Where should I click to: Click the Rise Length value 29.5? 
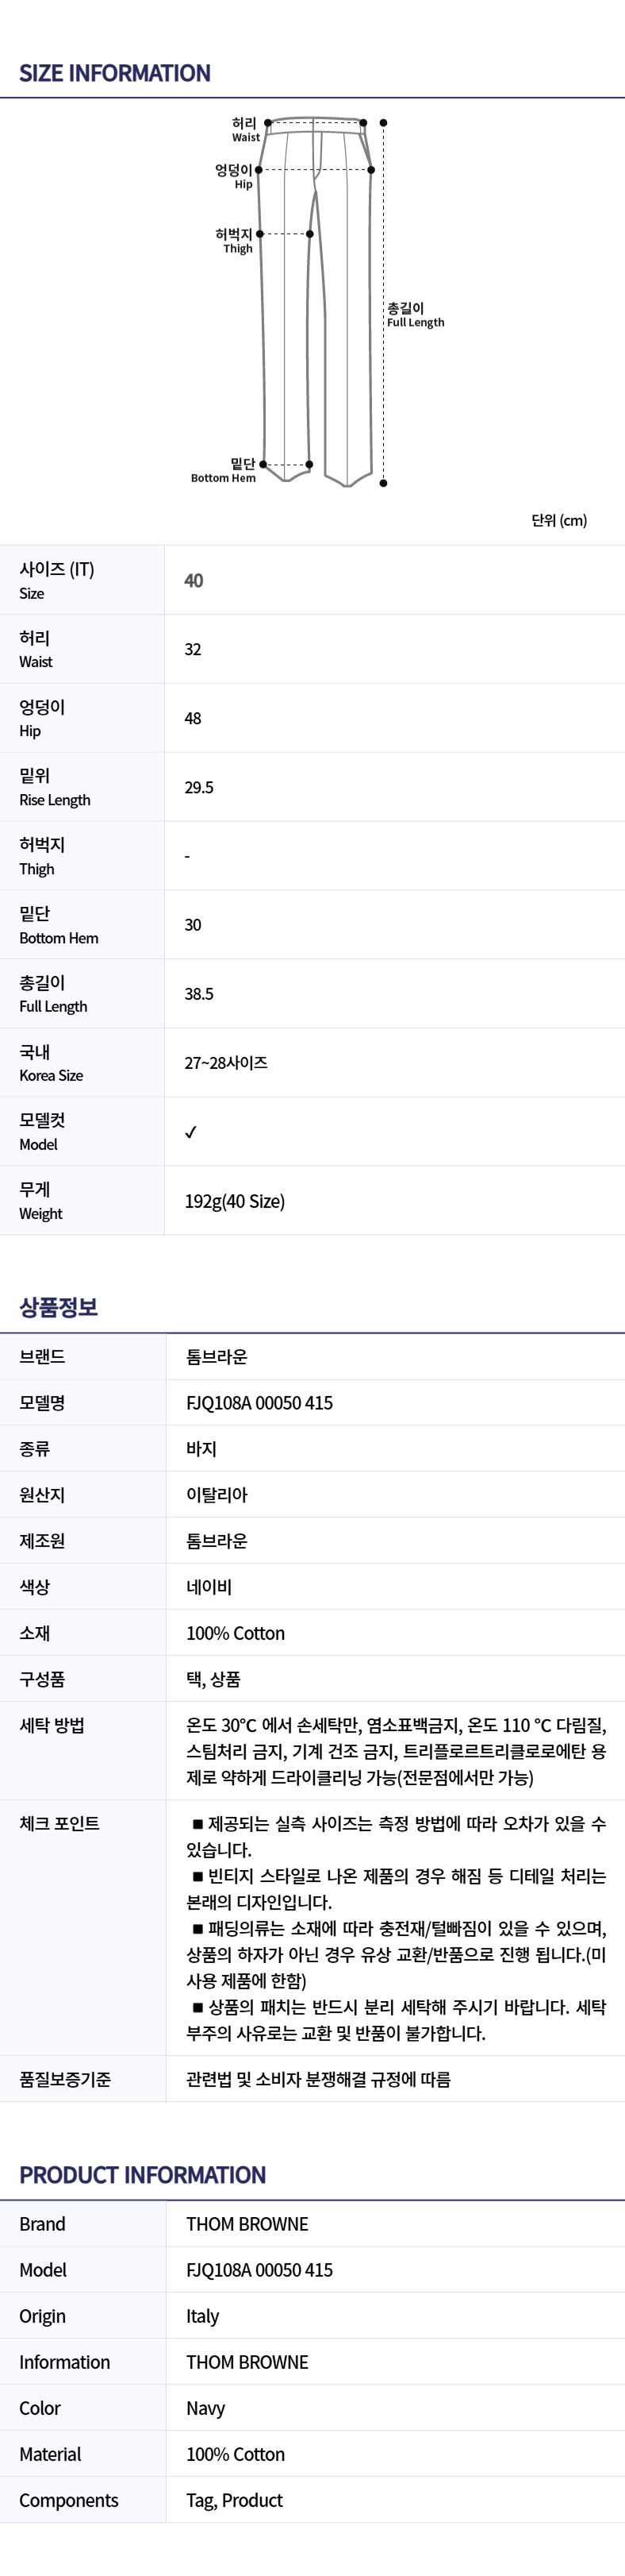click(x=198, y=787)
